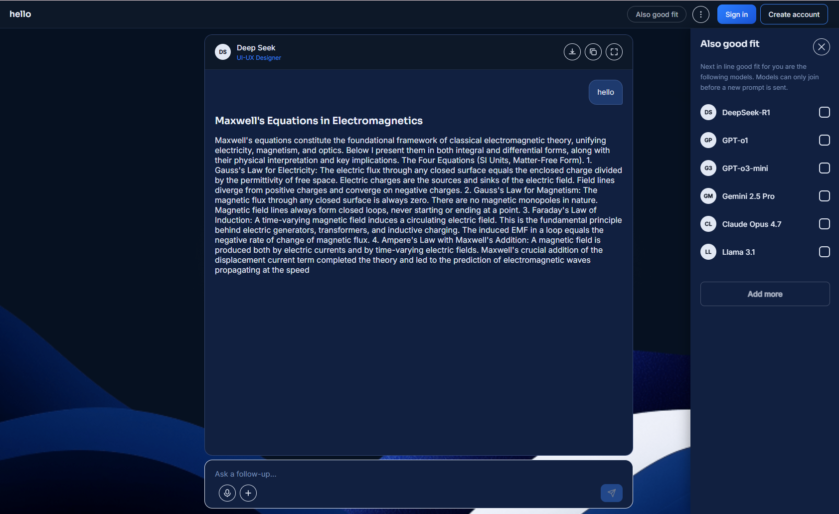The image size is (839, 514).
Task: Select the GPT-o1 model label
Action: (x=735, y=141)
